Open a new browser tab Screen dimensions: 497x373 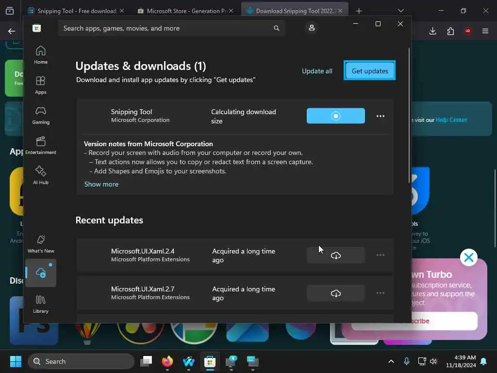point(359,11)
